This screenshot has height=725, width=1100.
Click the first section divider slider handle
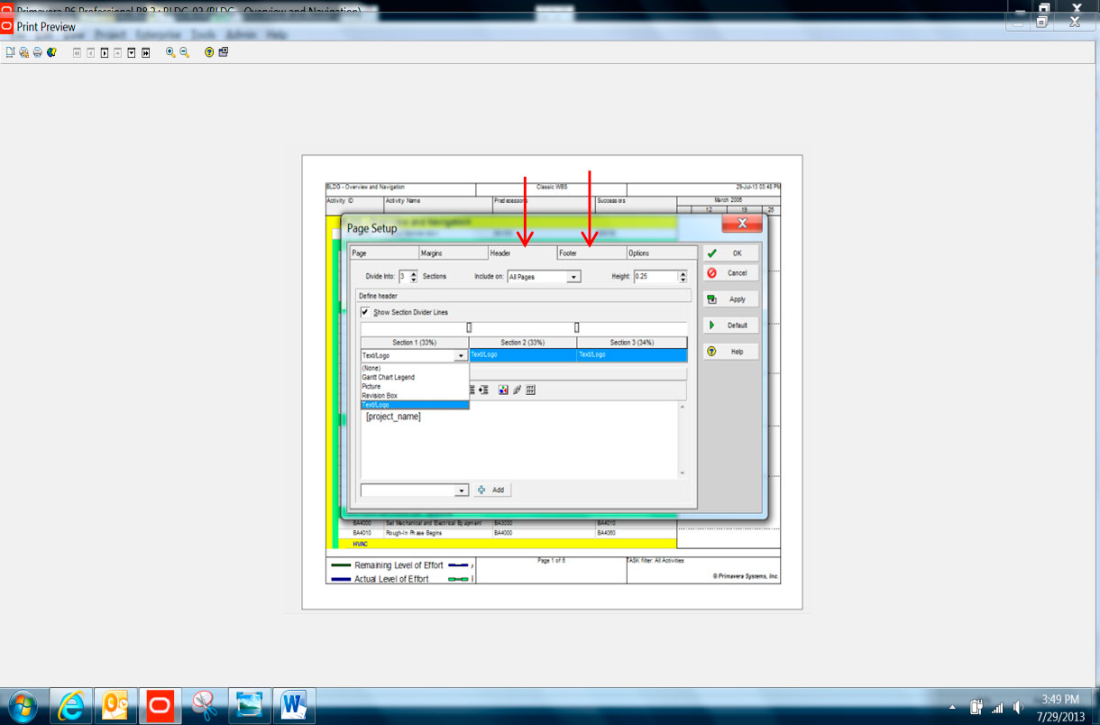469,327
